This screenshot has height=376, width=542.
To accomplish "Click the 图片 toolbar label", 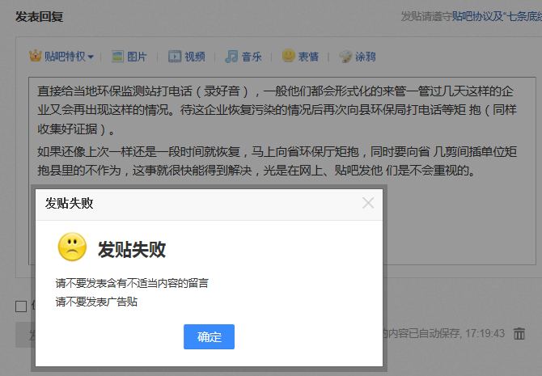I will 137,57.
